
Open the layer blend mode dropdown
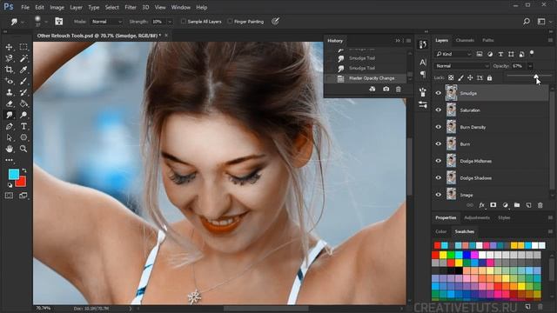coord(461,66)
